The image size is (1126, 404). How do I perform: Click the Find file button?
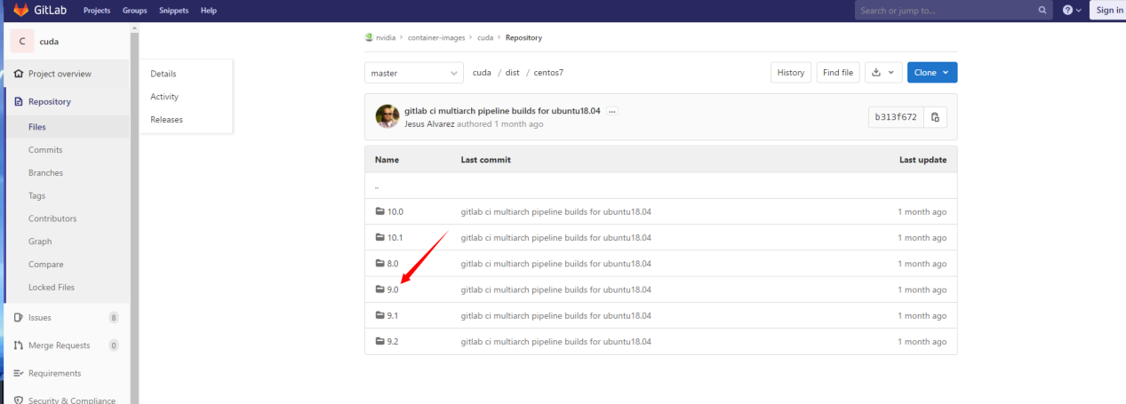coord(838,73)
